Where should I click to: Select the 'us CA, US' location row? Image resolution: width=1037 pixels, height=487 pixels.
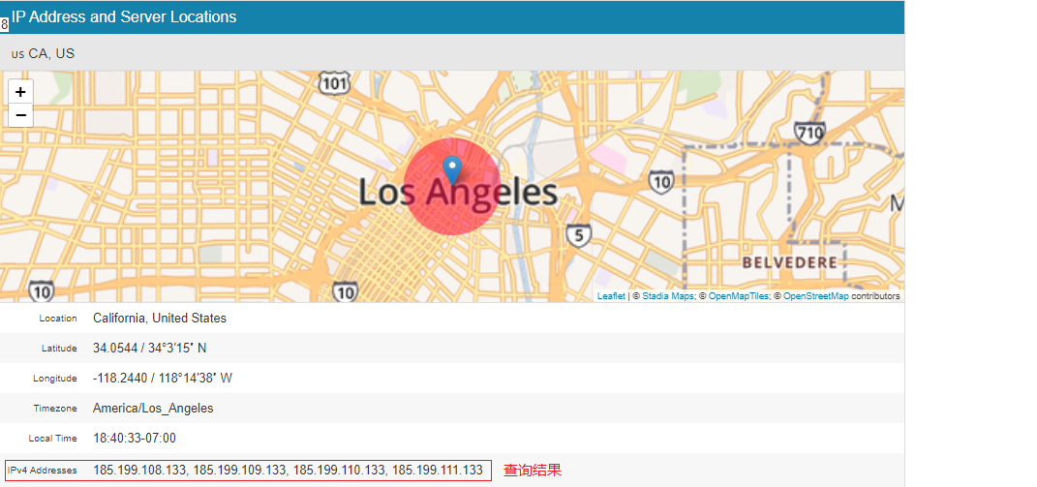coord(43,53)
